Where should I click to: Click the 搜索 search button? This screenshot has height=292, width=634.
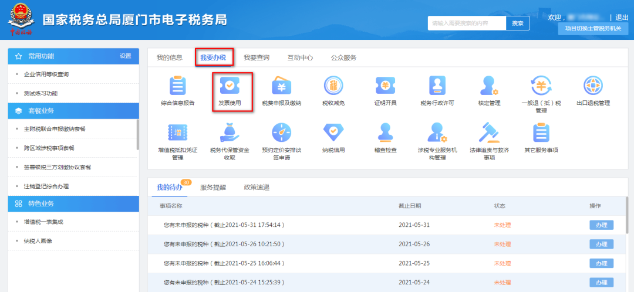tap(517, 23)
